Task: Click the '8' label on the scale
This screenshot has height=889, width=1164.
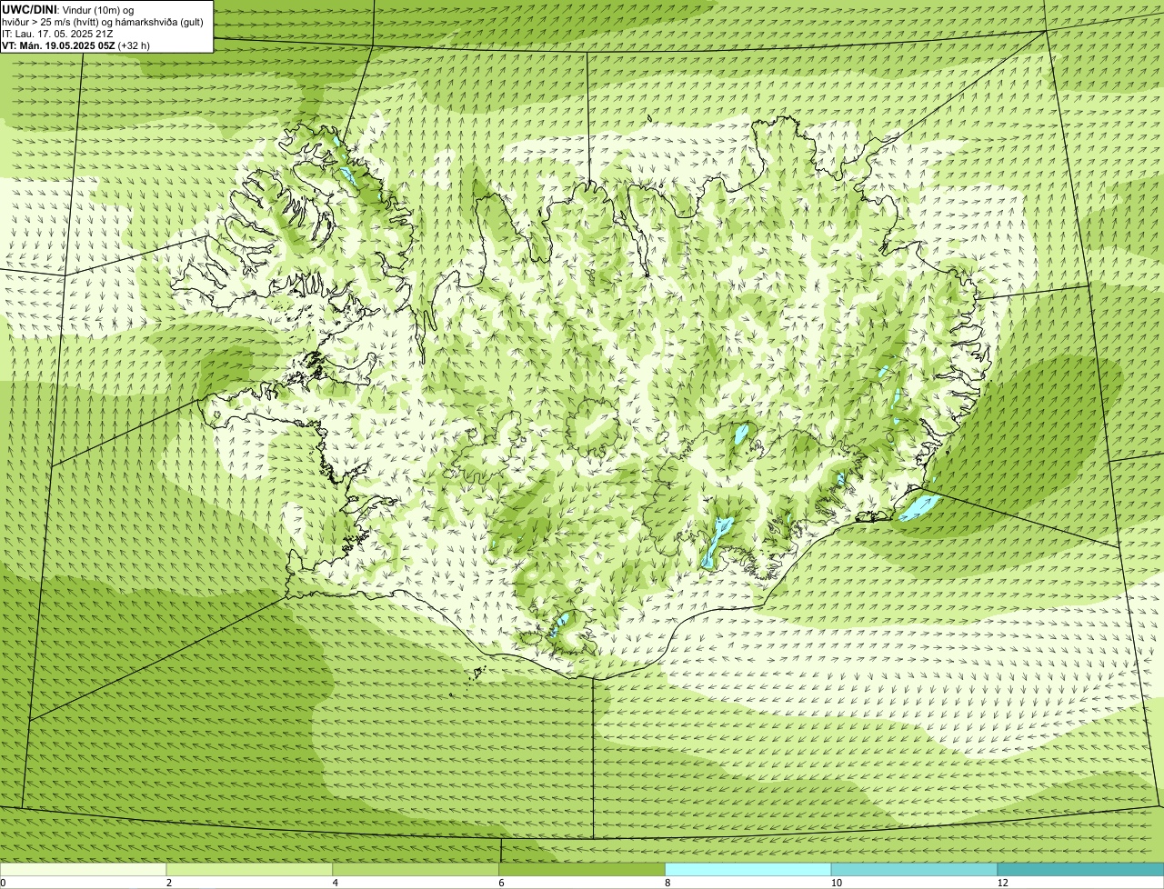Action: coord(667,883)
